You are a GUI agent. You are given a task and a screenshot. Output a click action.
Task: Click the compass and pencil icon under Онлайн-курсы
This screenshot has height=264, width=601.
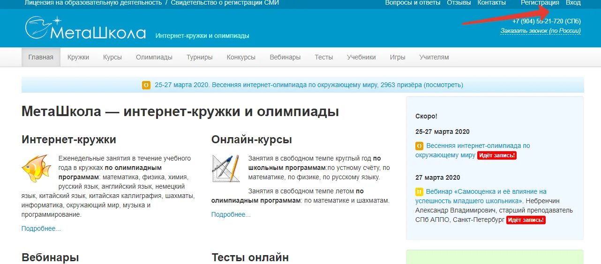pos(225,168)
